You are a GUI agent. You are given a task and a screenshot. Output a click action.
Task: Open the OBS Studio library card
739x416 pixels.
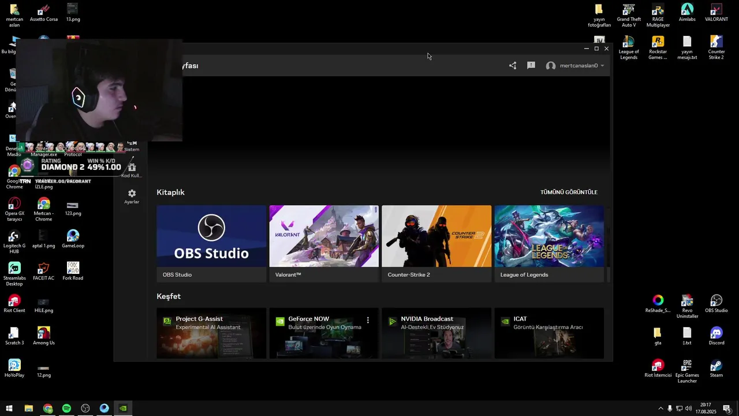(x=211, y=243)
